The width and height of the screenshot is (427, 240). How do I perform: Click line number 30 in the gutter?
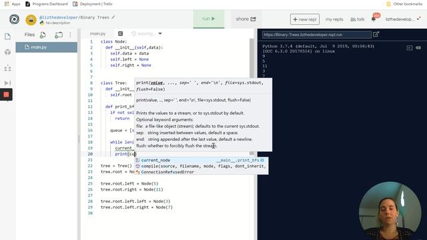pyautogui.click(x=90, y=213)
